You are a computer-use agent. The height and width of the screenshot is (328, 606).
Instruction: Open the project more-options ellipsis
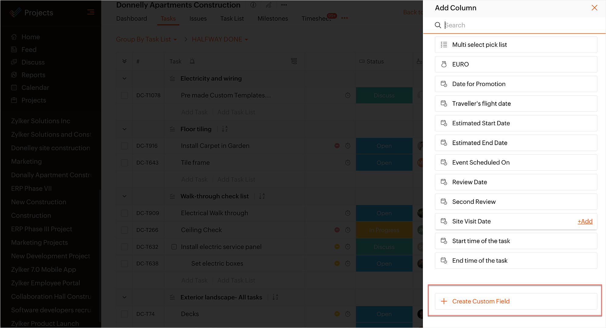click(x=284, y=5)
